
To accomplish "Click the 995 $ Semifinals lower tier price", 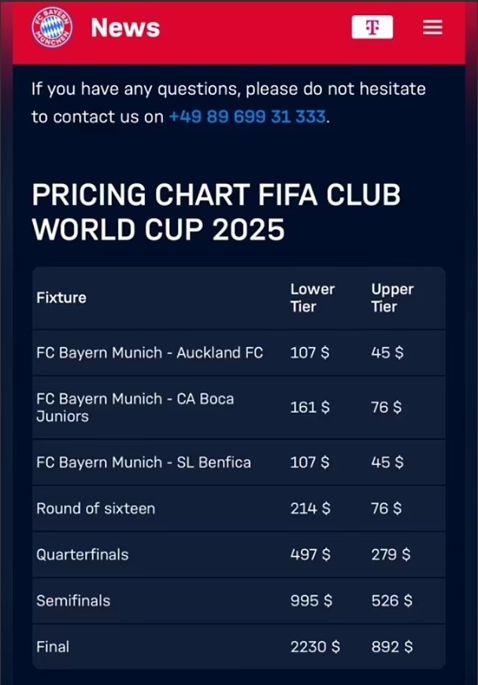I will 310,601.
